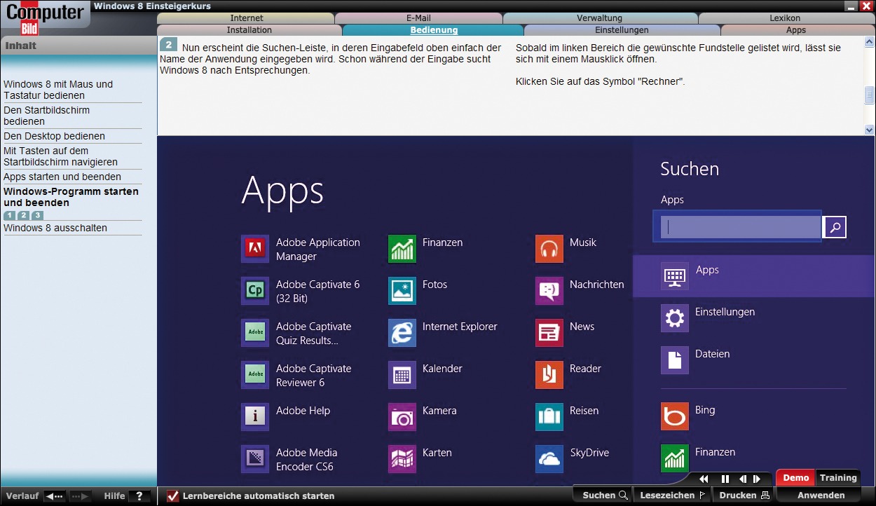
Task: Go back with the Verlauf left arrow
Action: (x=55, y=496)
